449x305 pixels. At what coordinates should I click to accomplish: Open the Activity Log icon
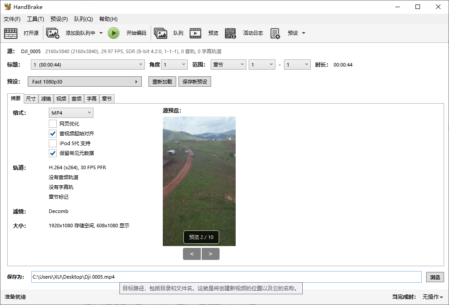(x=230, y=33)
